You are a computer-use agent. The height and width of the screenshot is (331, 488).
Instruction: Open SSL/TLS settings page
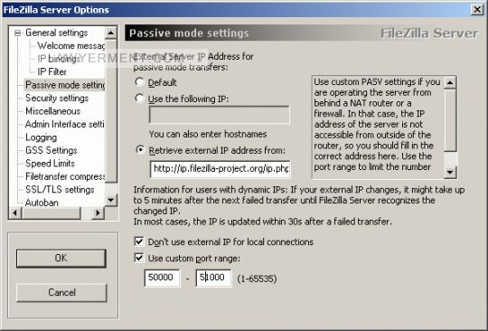(x=60, y=190)
